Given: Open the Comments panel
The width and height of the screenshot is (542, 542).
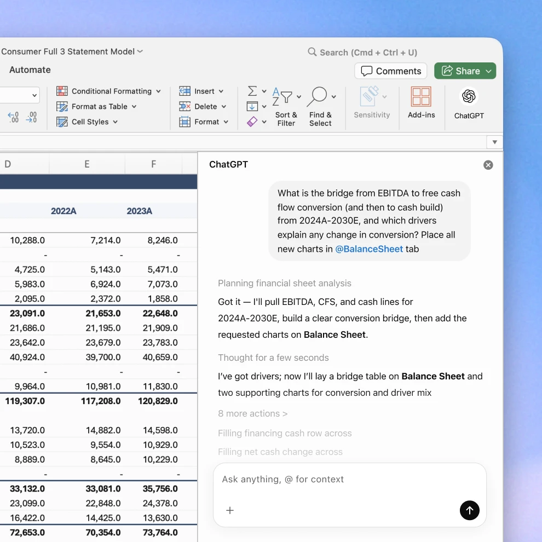Looking at the screenshot, I should tap(390, 71).
